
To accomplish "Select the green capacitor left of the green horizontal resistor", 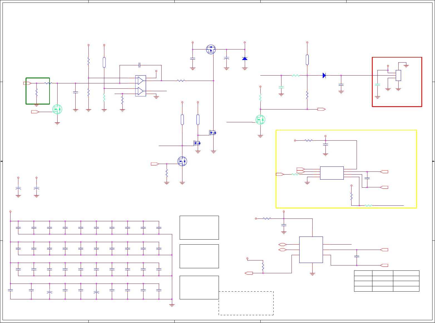I will coord(281,87).
